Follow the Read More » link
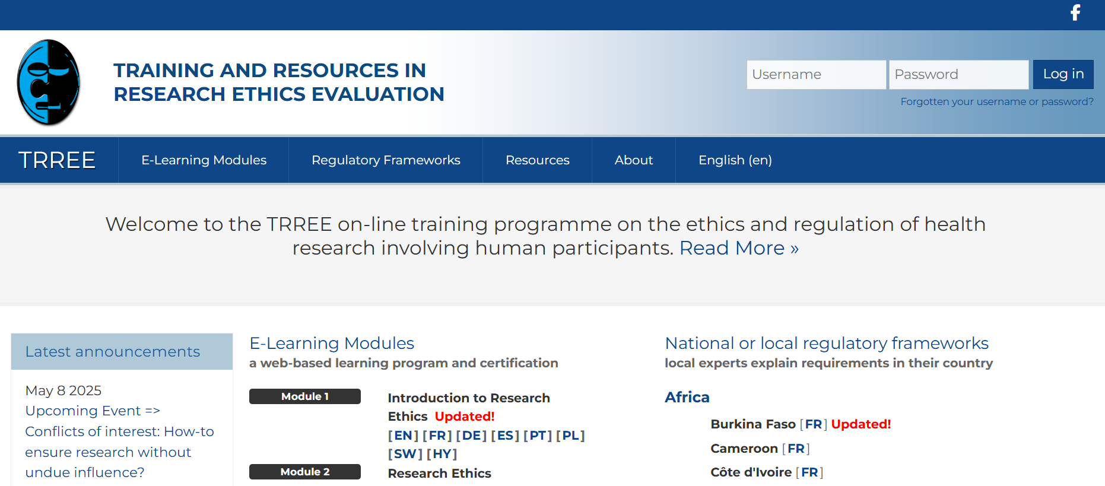This screenshot has width=1105, height=486. (x=739, y=248)
